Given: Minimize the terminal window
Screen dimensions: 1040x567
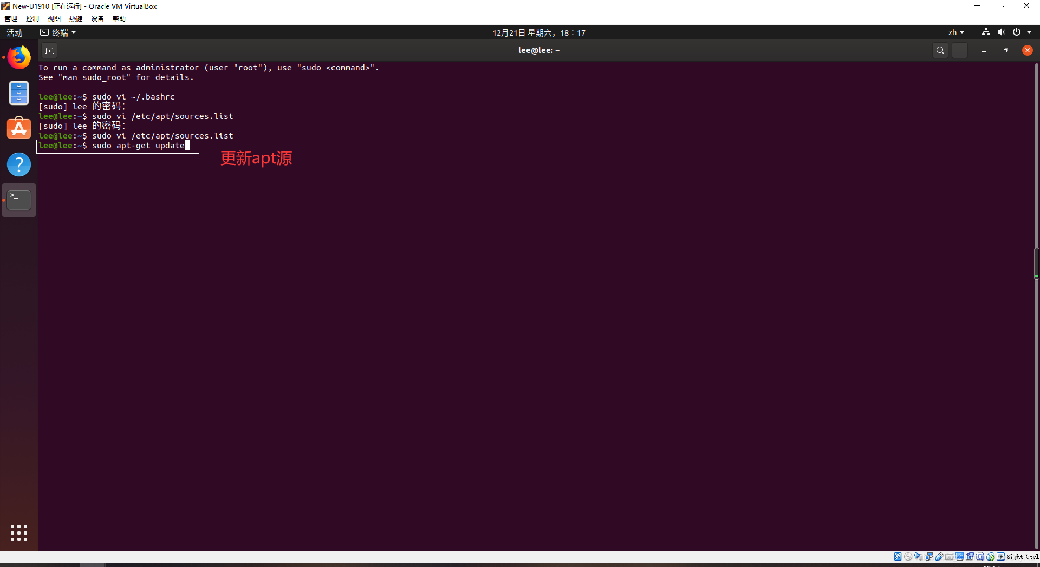Looking at the screenshot, I should [x=984, y=50].
